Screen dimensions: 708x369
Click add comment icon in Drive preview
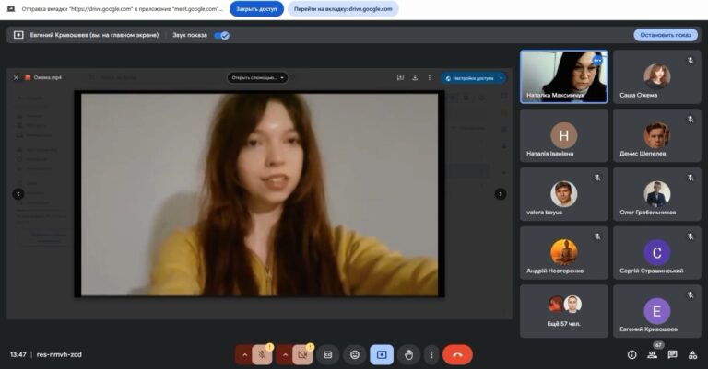(400, 77)
